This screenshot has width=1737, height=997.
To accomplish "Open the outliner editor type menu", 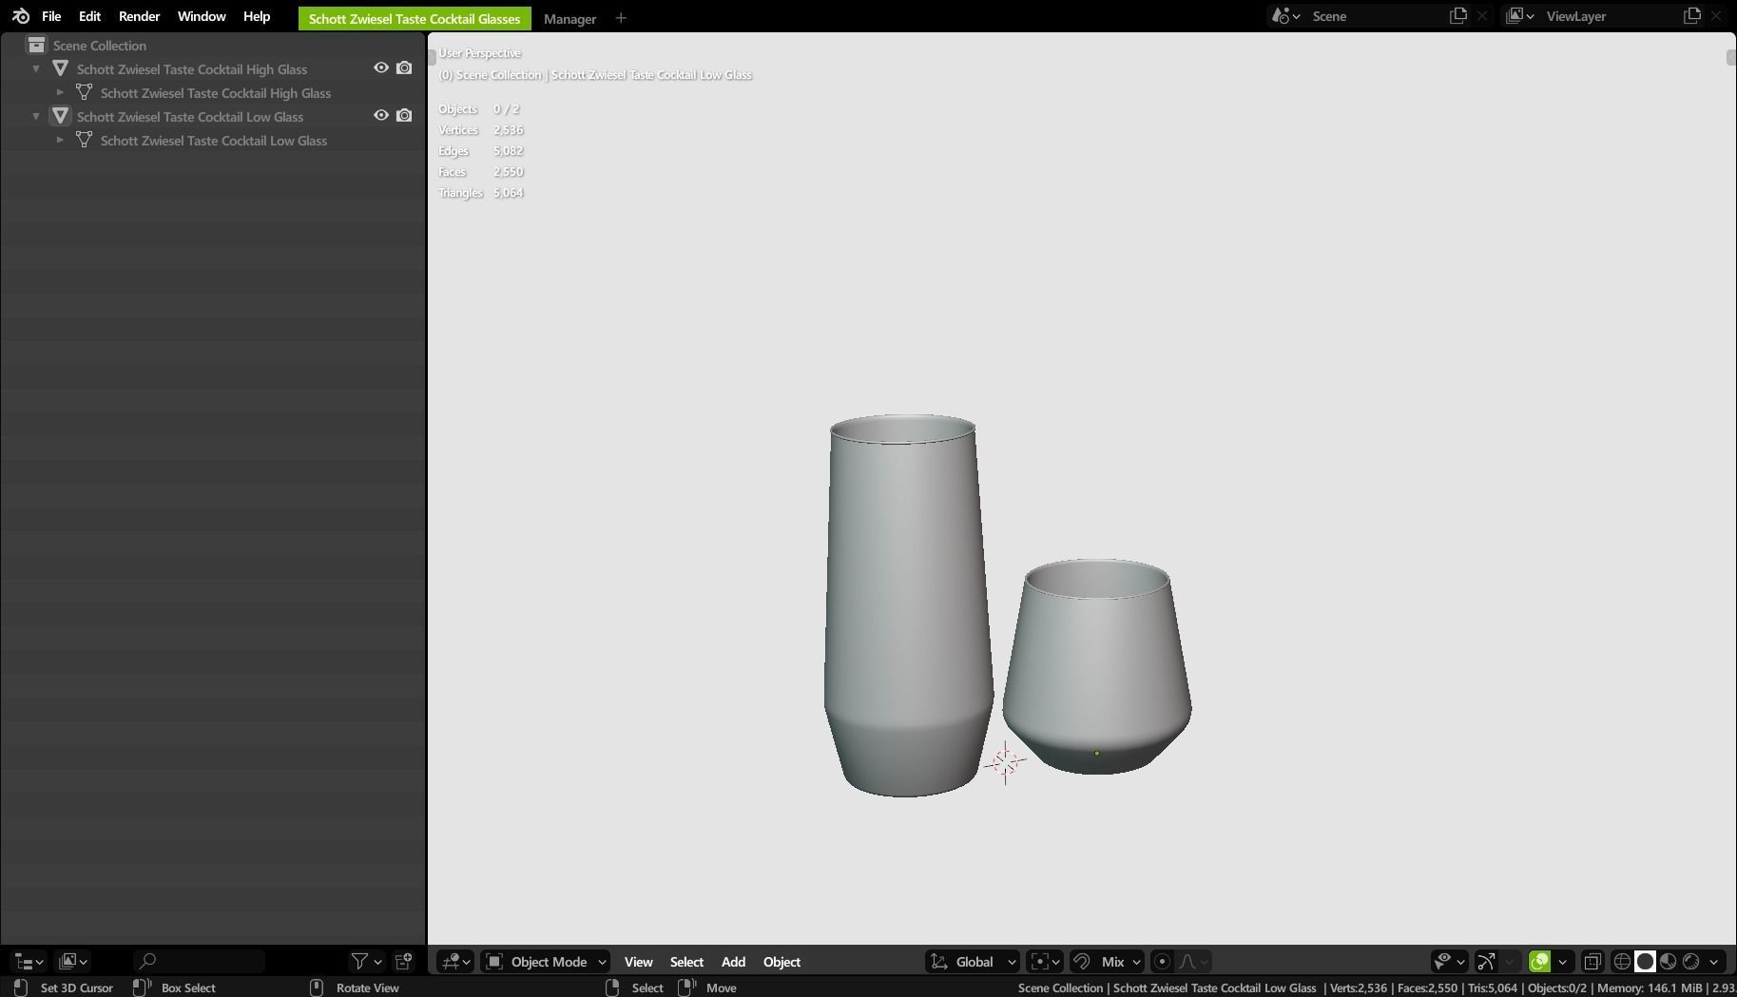I will tap(27, 962).
